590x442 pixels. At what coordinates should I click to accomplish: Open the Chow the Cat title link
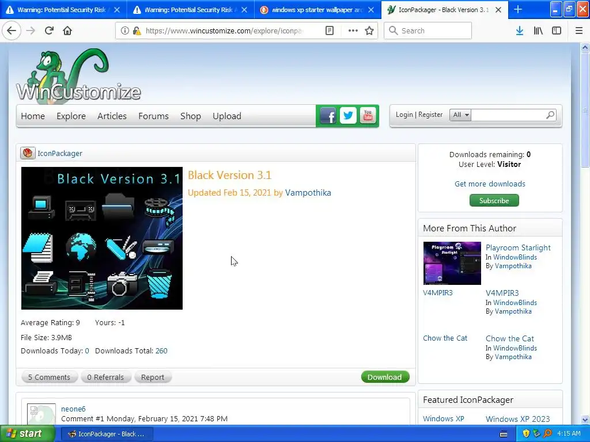pyautogui.click(x=509, y=338)
